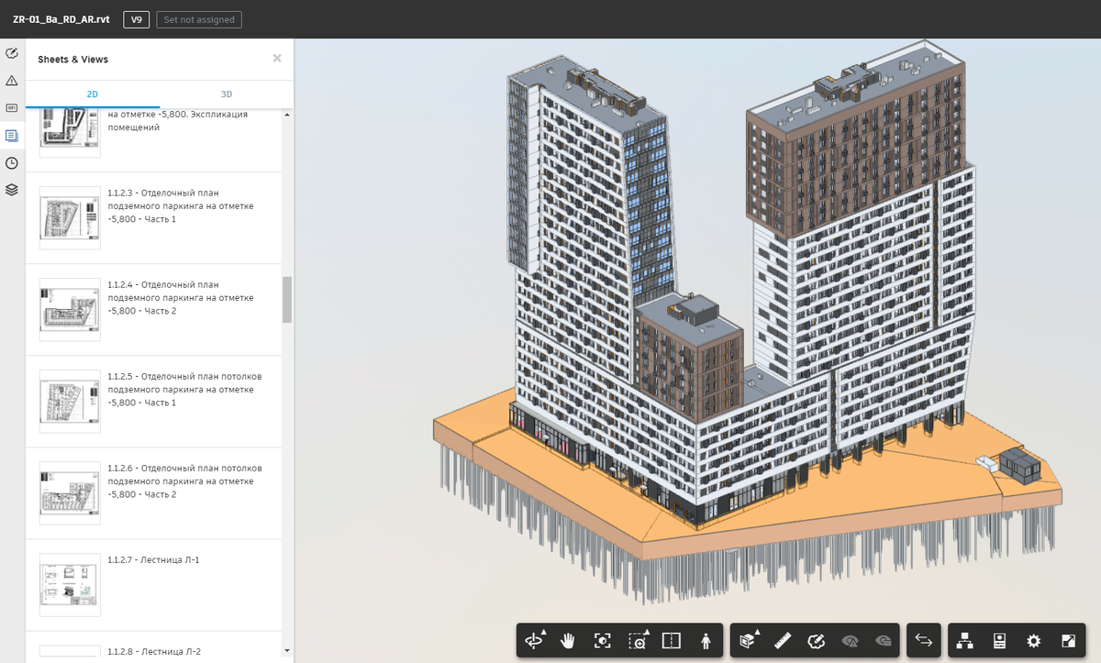Click the sheets list scroll-down arrow
The height and width of the screenshot is (663, 1101).
(x=287, y=649)
